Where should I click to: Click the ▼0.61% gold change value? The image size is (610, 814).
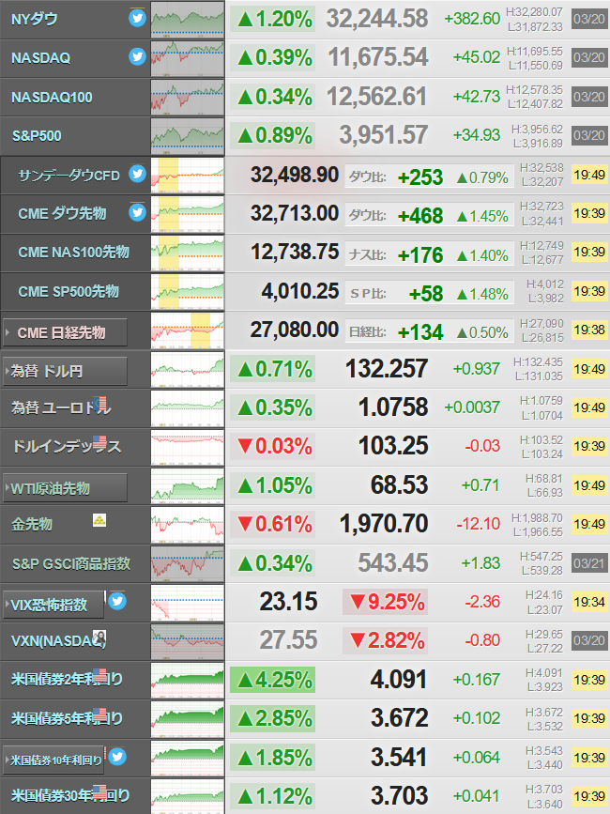[273, 524]
